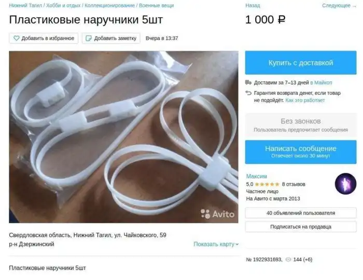This screenshot has height=280, width=363.
Task: Open the plastic handcuffs product photo
Action: click(x=123, y=137)
